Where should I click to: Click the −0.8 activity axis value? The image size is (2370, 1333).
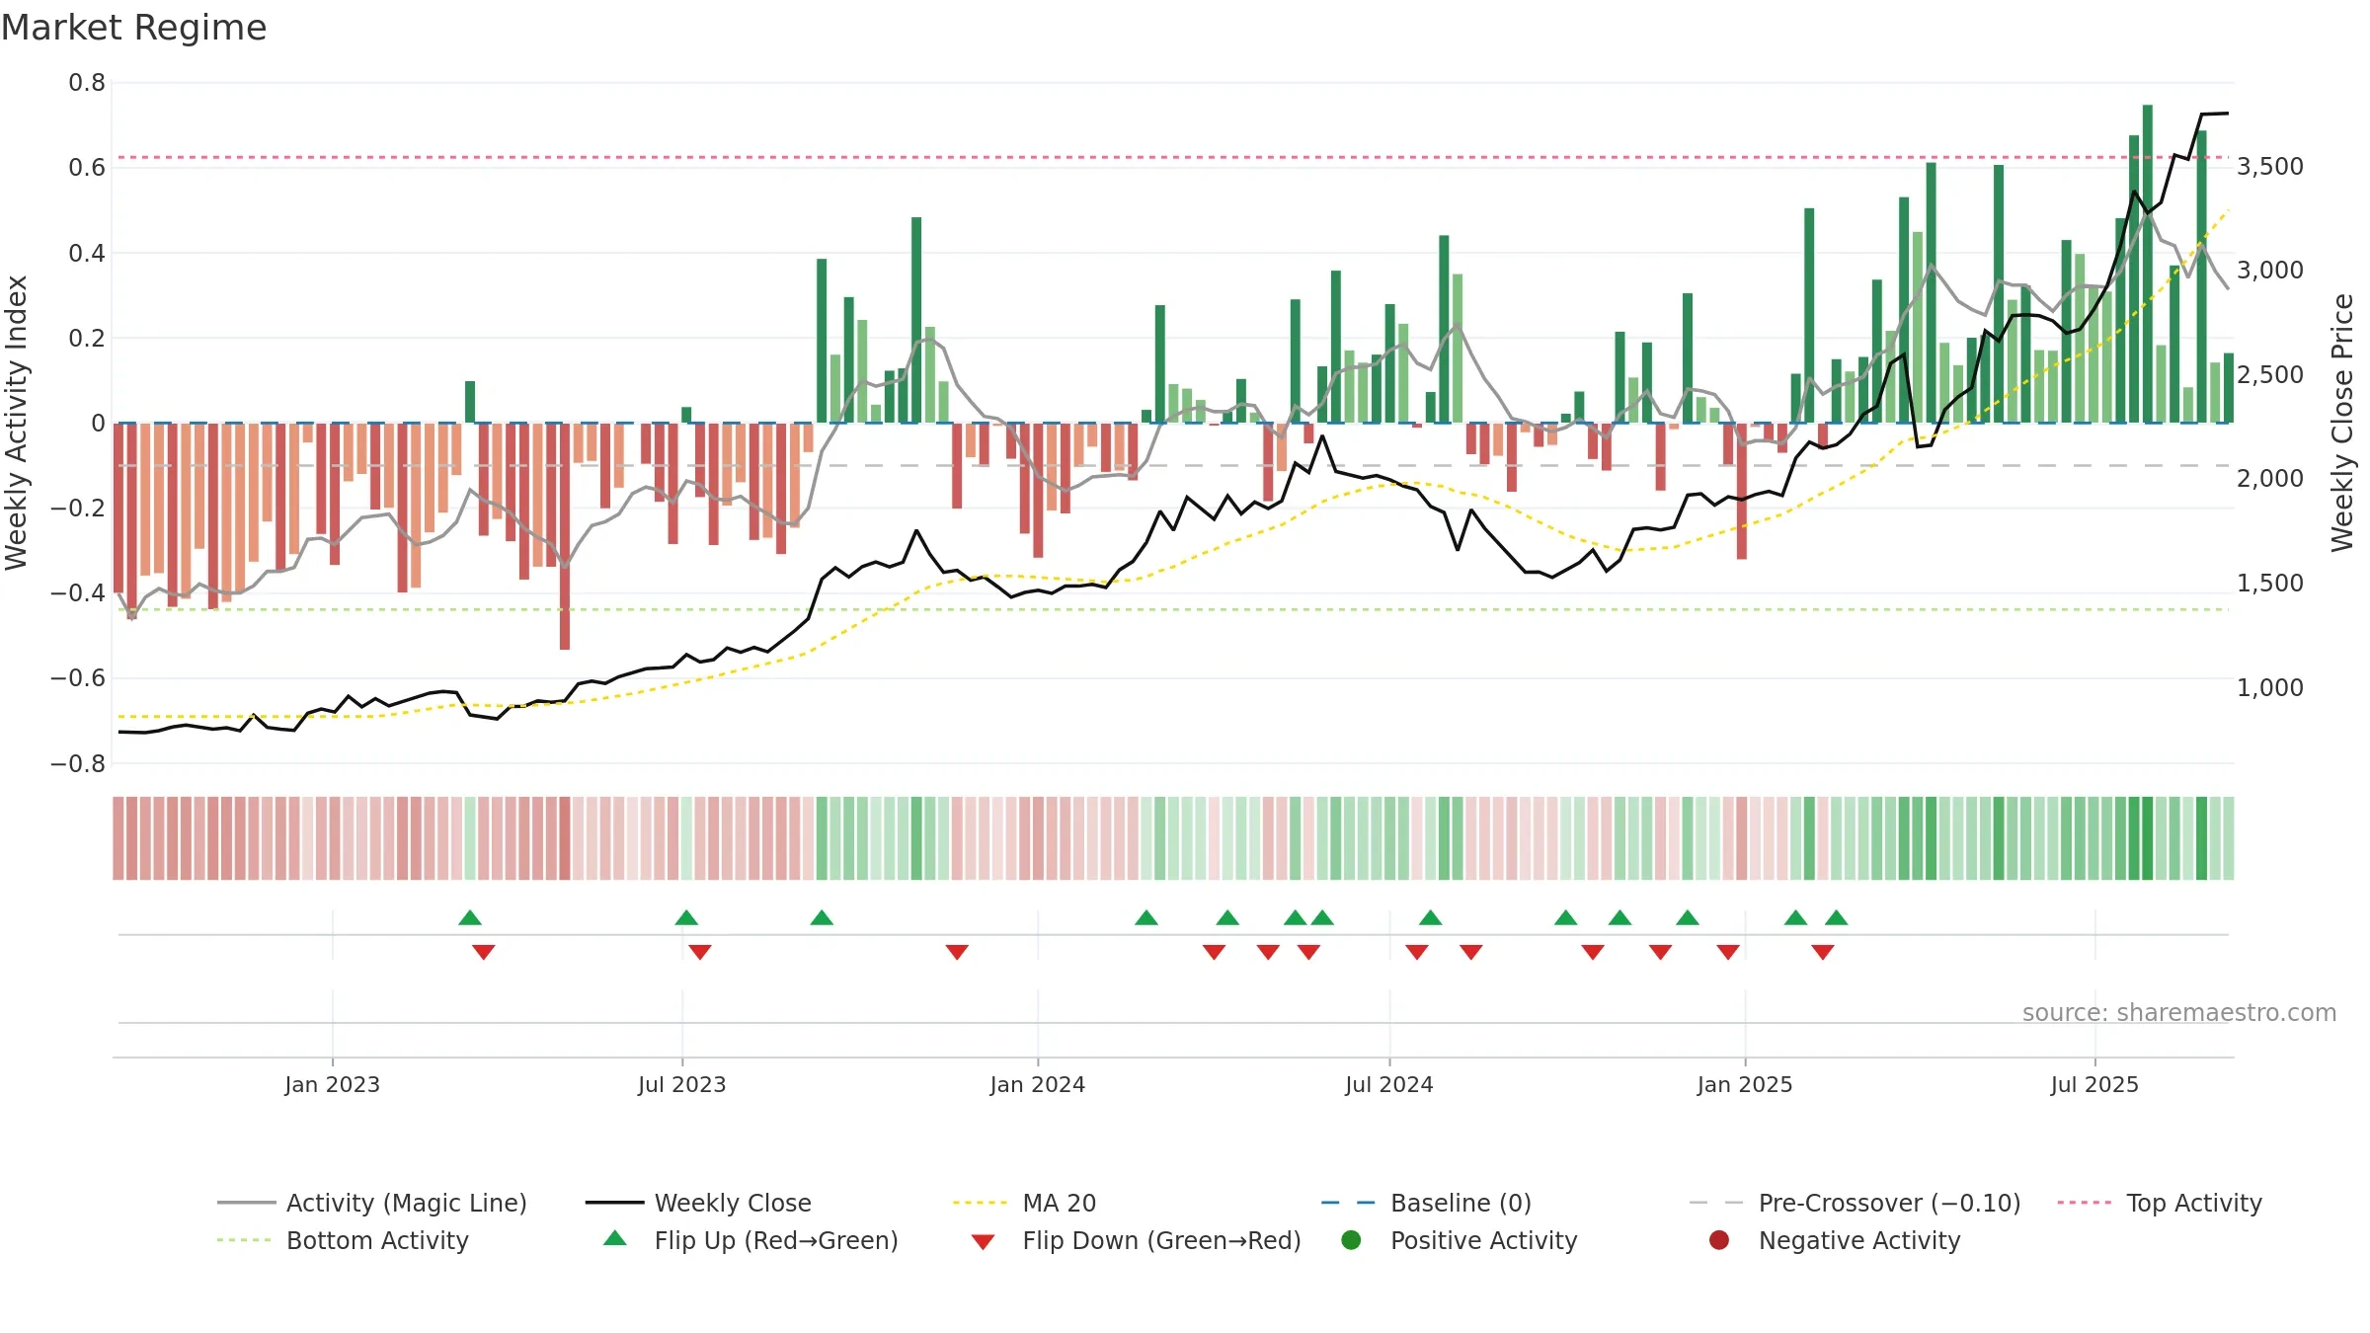(78, 763)
